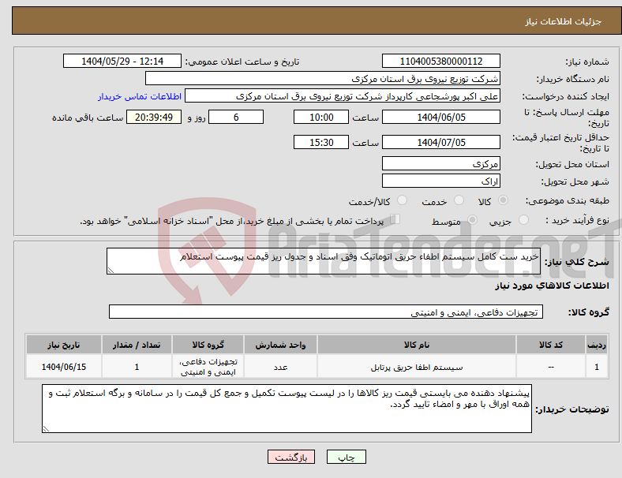Click the 1404/06/15 need date cell
This screenshot has height=478, width=622.
64,367
